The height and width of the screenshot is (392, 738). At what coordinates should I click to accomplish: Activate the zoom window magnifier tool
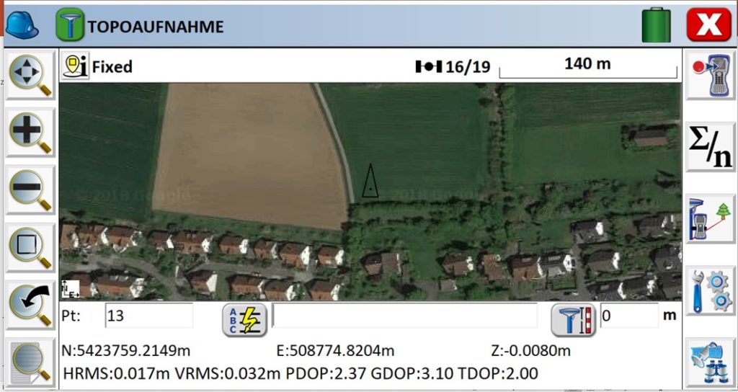click(30, 248)
